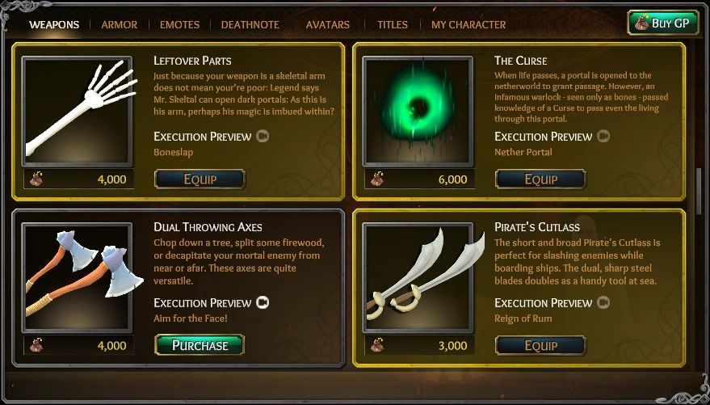The height and width of the screenshot is (405, 710).
Task: Play the Boneslap execution preview camera icon
Action: [263, 137]
